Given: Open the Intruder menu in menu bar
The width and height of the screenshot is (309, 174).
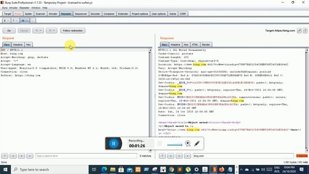Looking at the screenshot, I should point(13,8).
